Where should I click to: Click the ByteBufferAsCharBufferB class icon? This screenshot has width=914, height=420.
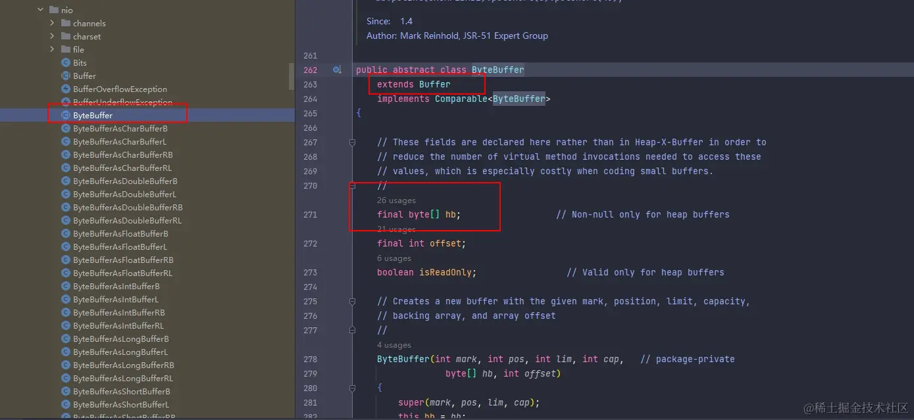pos(66,128)
